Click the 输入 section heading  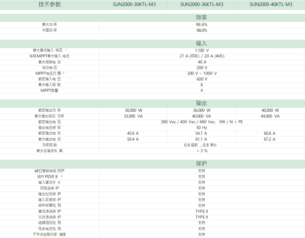201,43
